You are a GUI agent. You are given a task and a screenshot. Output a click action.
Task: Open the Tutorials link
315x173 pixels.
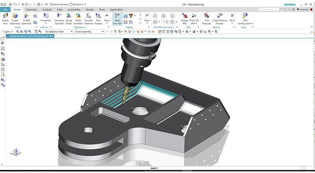[x=302, y=9]
